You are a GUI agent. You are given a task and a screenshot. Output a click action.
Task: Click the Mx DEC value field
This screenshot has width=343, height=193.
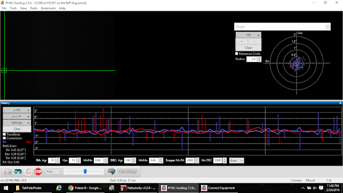coord(218,160)
